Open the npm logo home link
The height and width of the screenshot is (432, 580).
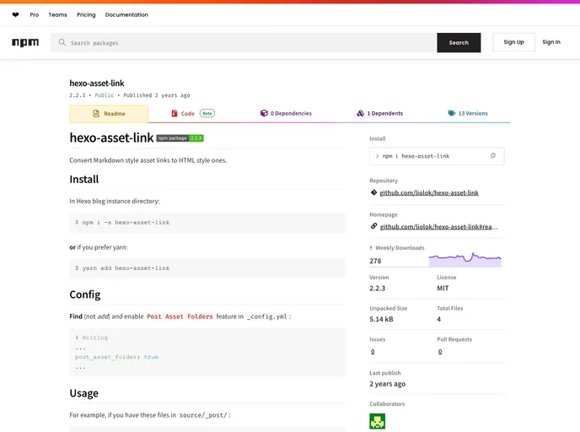click(25, 42)
